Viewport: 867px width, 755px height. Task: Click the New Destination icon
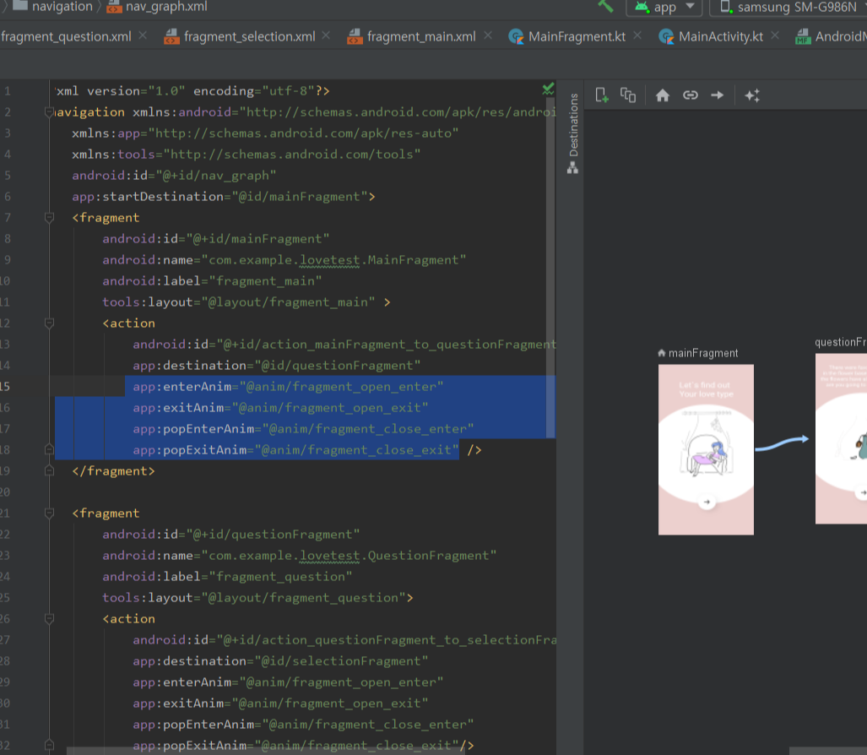click(602, 95)
